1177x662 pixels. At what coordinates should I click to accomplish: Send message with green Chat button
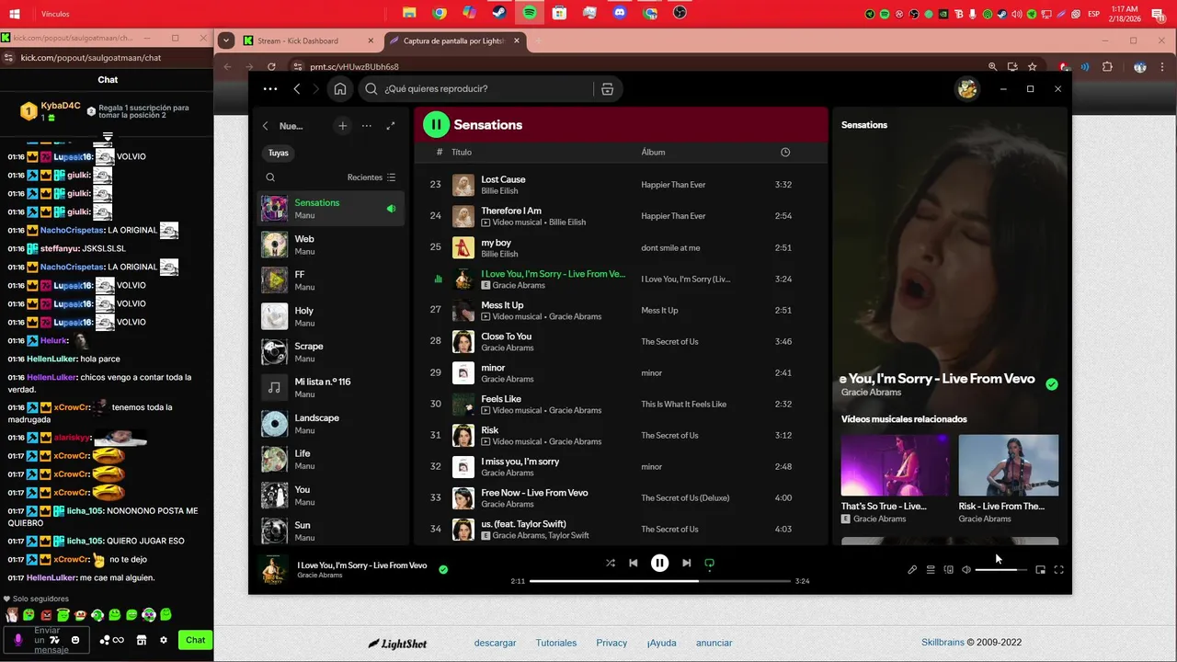click(x=196, y=640)
